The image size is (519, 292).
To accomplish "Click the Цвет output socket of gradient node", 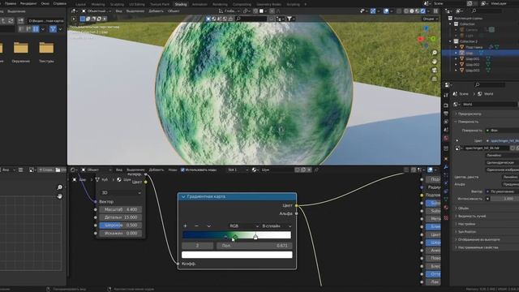I will pyautogui.click(x=296, y=205).
